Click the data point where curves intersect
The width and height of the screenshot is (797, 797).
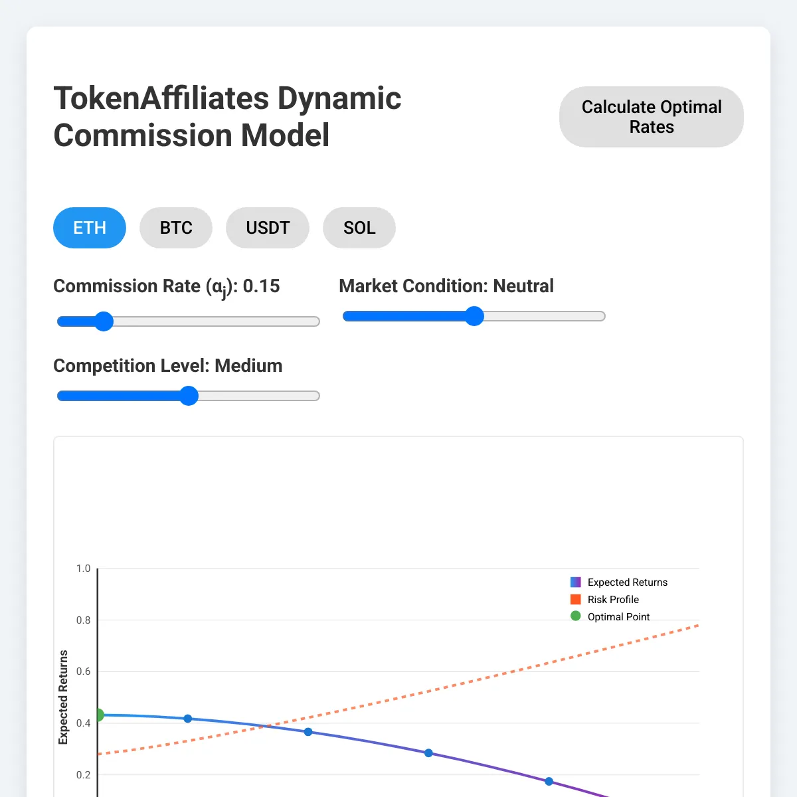308,731
